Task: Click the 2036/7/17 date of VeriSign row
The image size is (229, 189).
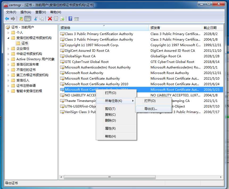Action: (212, 112)
